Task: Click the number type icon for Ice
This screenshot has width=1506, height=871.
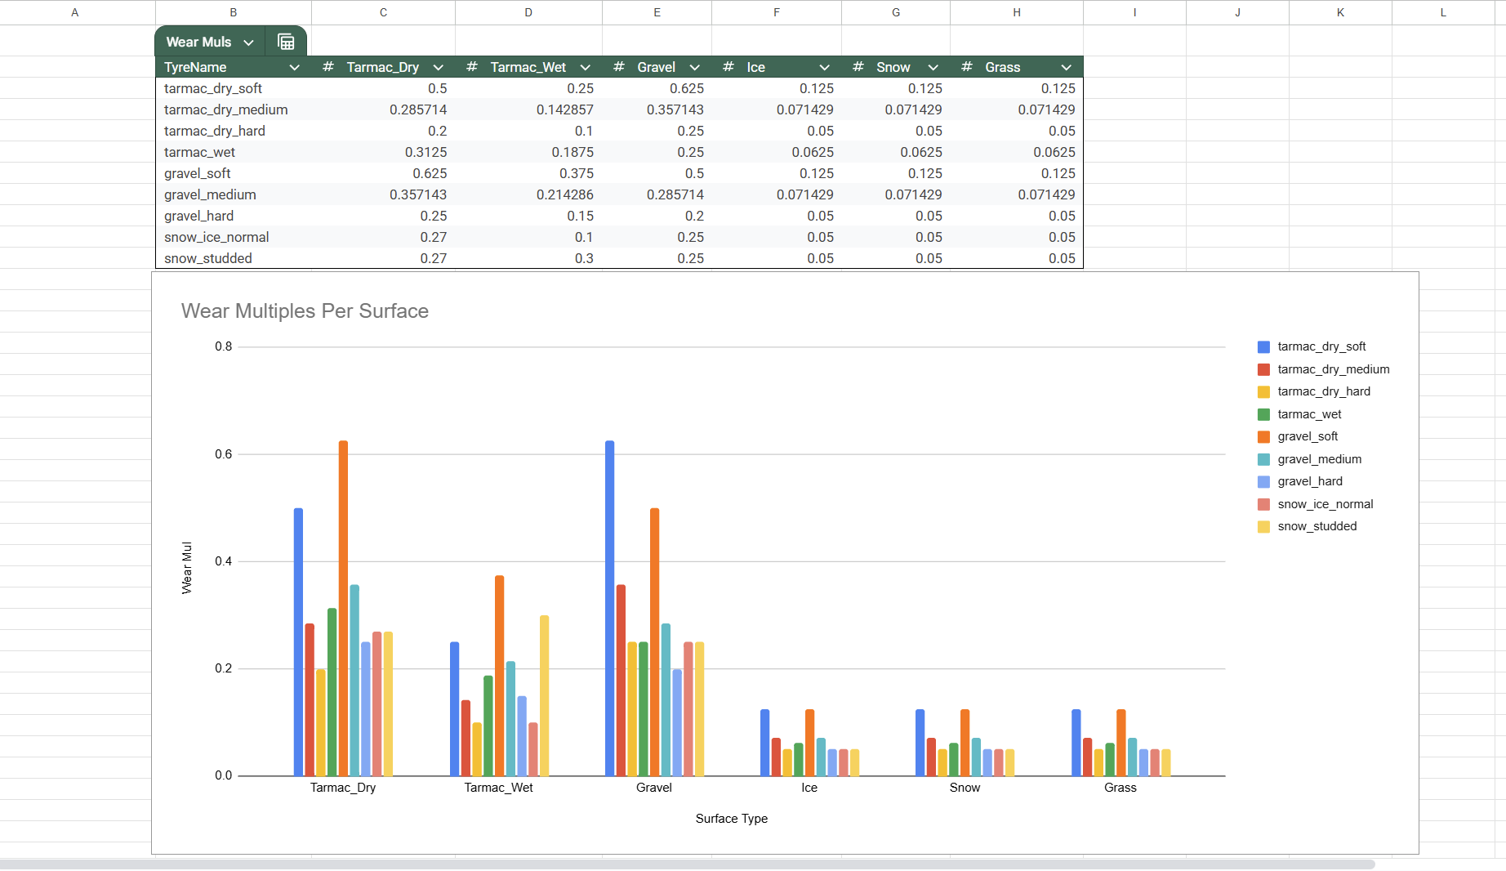Action: click(x=728, y=67)
